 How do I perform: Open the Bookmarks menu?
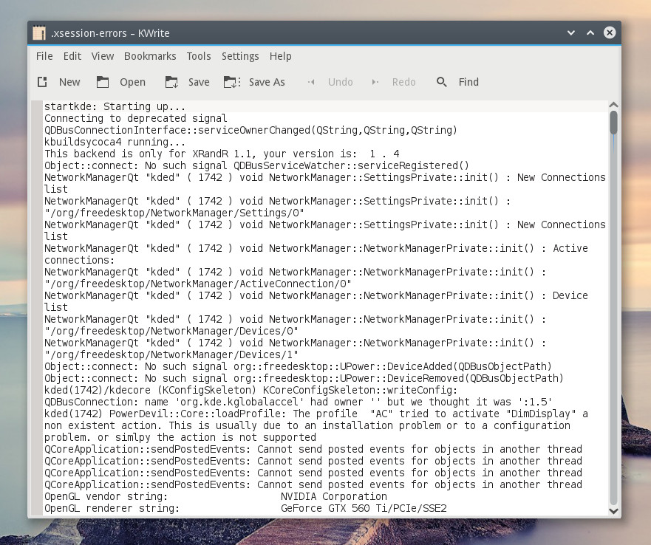tap(150, 56)
